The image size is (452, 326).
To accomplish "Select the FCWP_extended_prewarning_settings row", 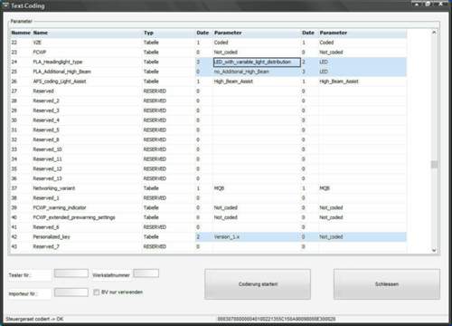I will pyautogui.click(x=209, y=217).
